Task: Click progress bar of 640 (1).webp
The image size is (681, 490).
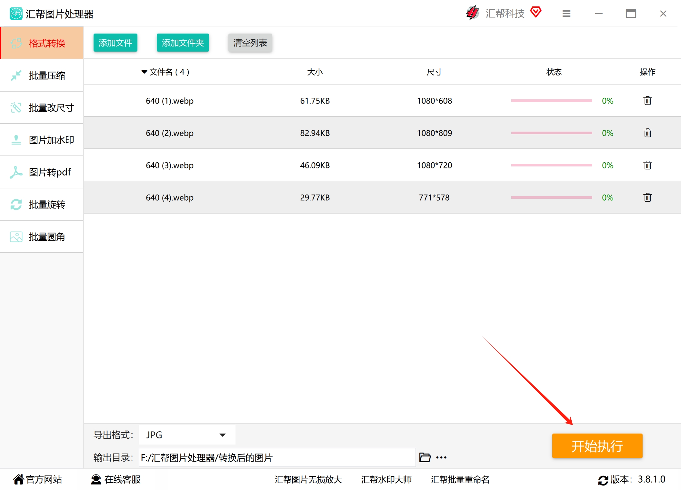Action: click(552, 101)
